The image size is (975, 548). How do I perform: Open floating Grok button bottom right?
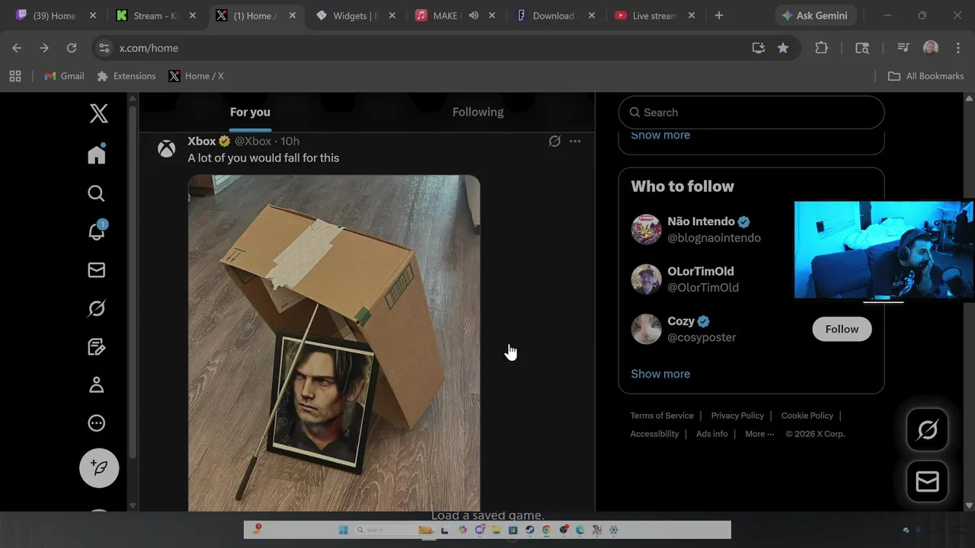(x=927, y=430)
